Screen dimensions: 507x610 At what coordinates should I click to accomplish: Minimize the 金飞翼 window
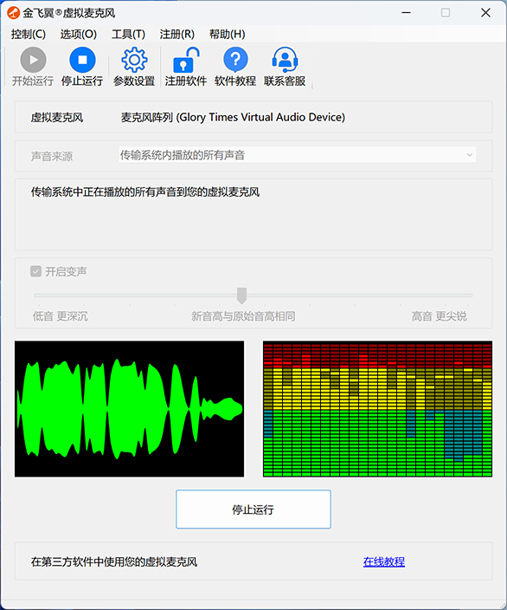407,13
